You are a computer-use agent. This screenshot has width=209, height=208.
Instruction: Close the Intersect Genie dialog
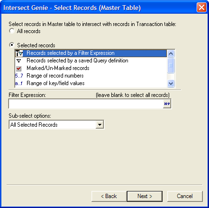[201, 8]
